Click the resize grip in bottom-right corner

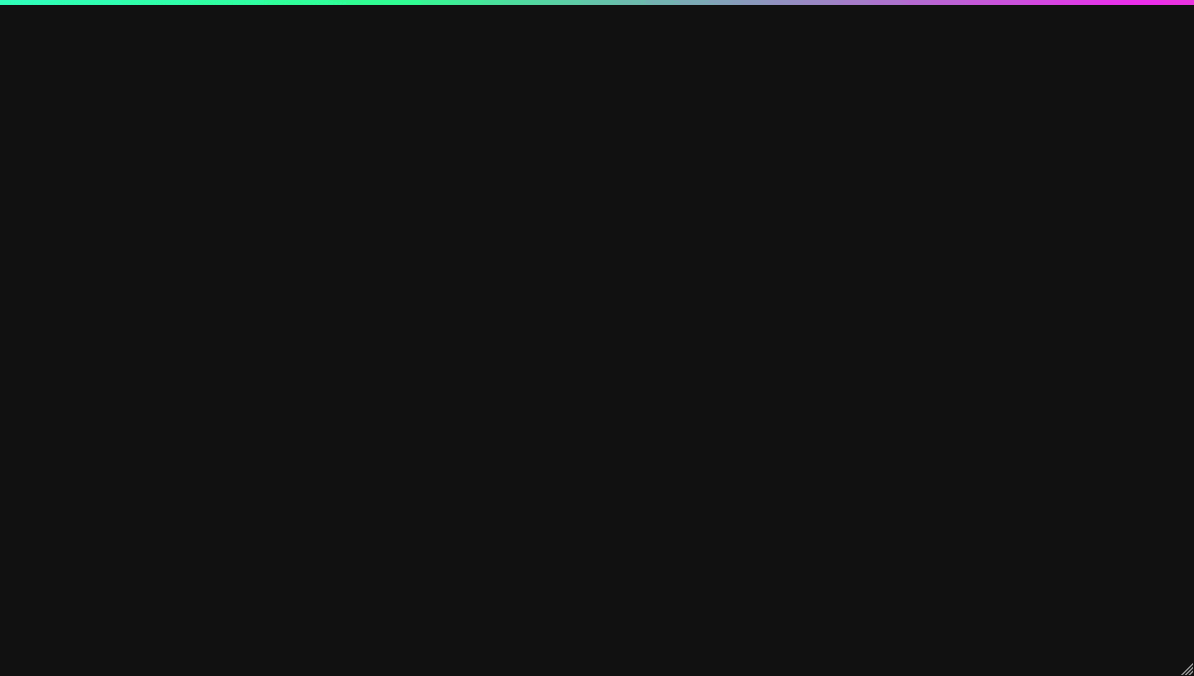coord(1186,669)
